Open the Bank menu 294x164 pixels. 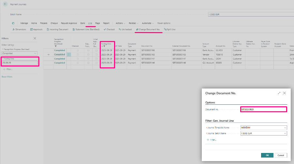pos(83,23)
